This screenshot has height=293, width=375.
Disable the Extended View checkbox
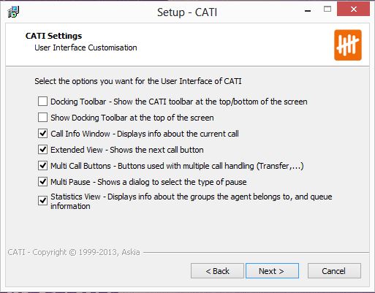[x=42, y=150]
